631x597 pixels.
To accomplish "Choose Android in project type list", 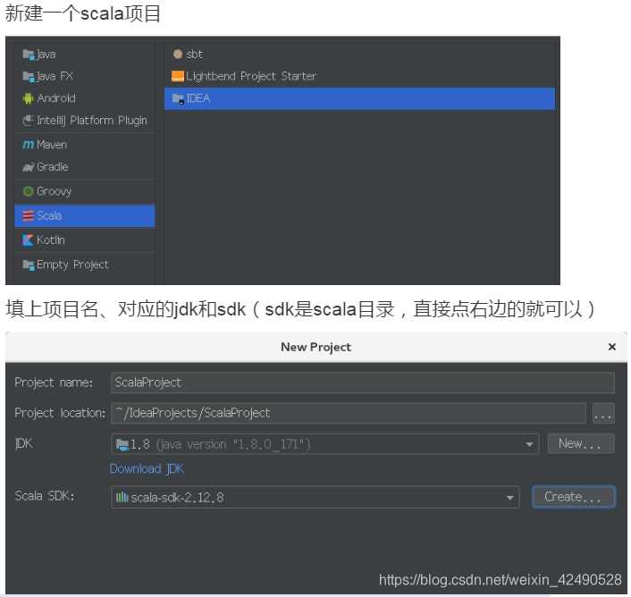I will pos(85,98).
